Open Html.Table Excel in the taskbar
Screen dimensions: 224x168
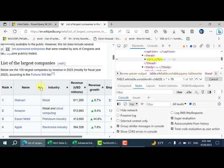[x=58, y=143]
